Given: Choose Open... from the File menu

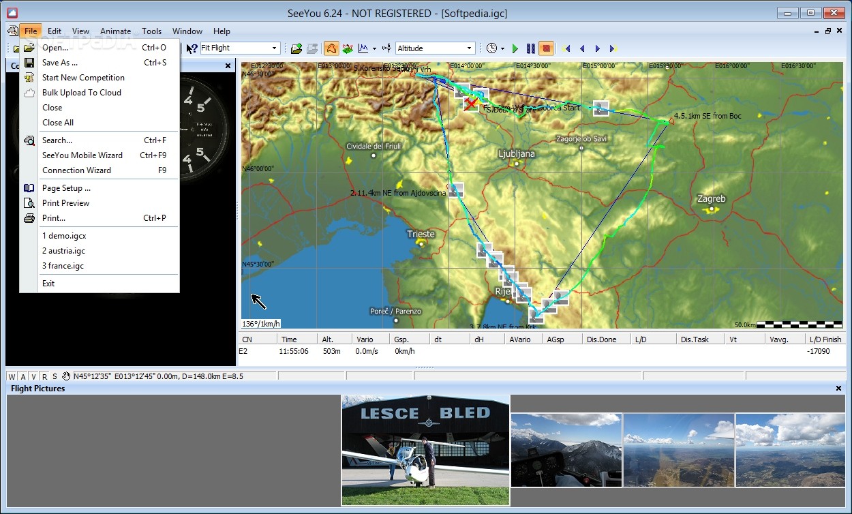Looking at the screenshot, I should tap(100, 48).
